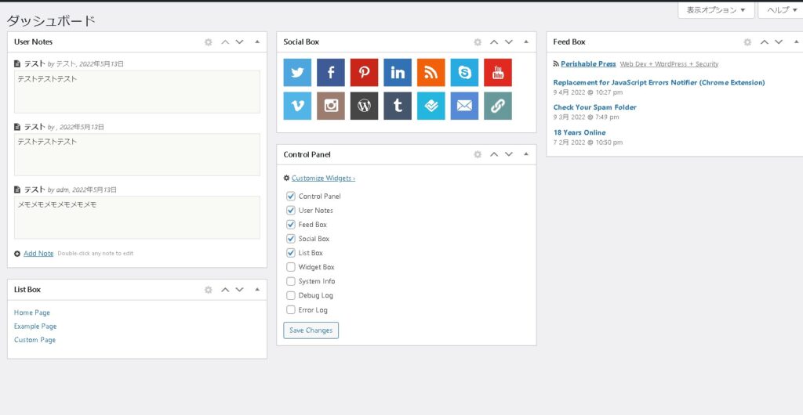Open the LinkedIn social icon
The width and height of the screenshot is (803, 415).
pyautogui.click(x=398, y=73)
